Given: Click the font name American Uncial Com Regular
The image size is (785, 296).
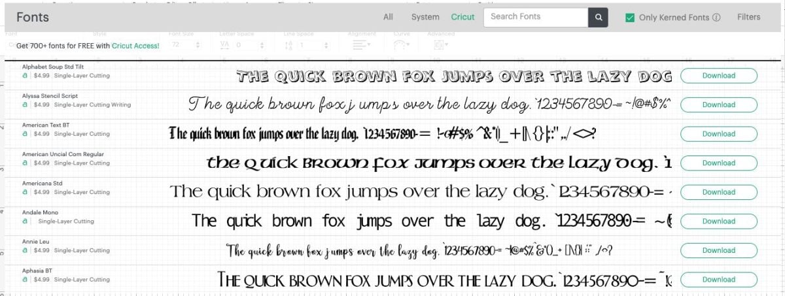Looking at the screenshot, I should pyautogui.click(x=63, y=154).
